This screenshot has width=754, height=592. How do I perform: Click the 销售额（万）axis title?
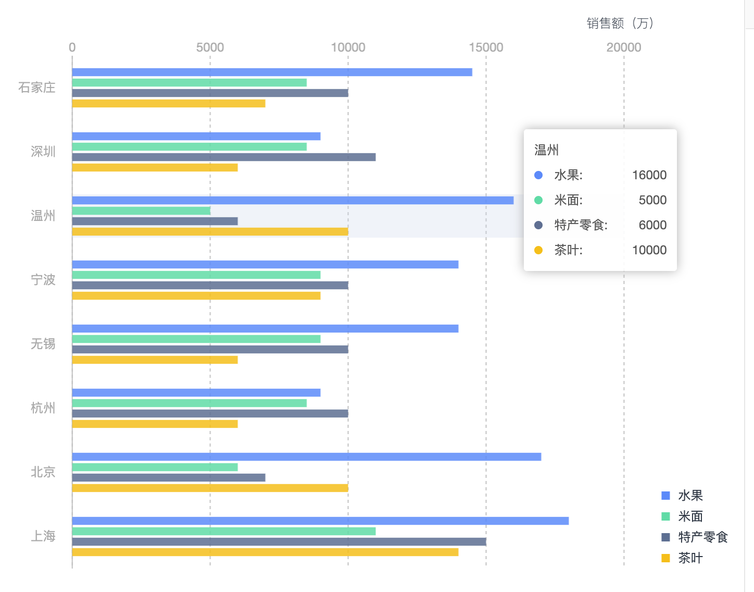(x=620, y=23)
